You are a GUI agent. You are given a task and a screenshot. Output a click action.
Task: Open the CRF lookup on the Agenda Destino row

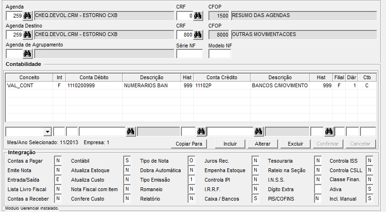[x=197, y=35]
